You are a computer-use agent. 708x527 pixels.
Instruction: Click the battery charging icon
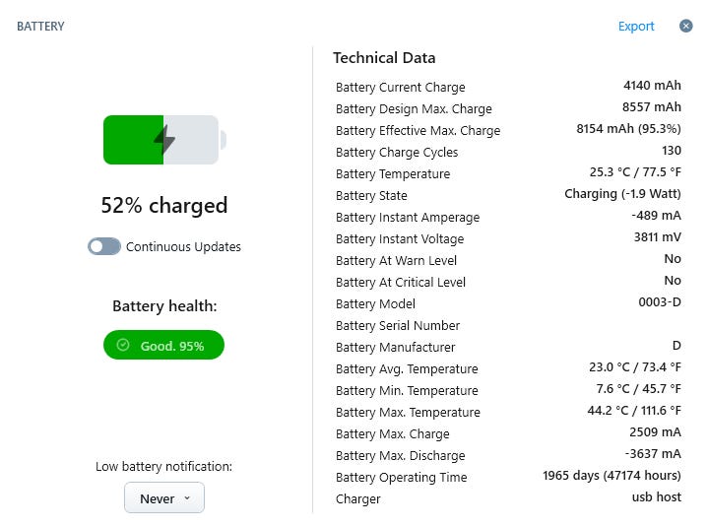coord(164,140)
